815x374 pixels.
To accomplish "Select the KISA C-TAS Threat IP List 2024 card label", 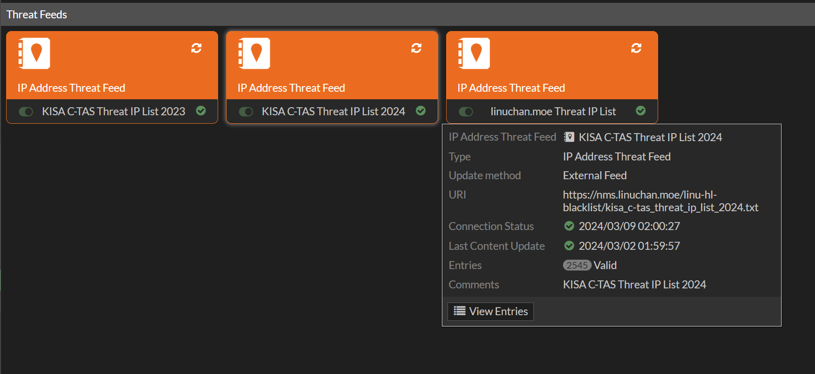I will tap(334, 111).
